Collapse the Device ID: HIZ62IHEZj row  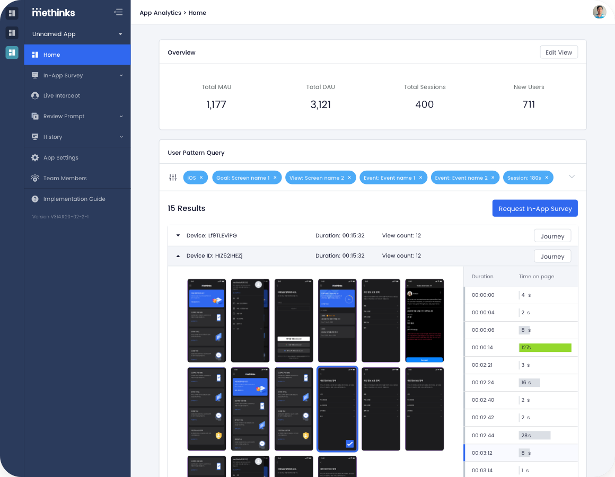point(178,256)
